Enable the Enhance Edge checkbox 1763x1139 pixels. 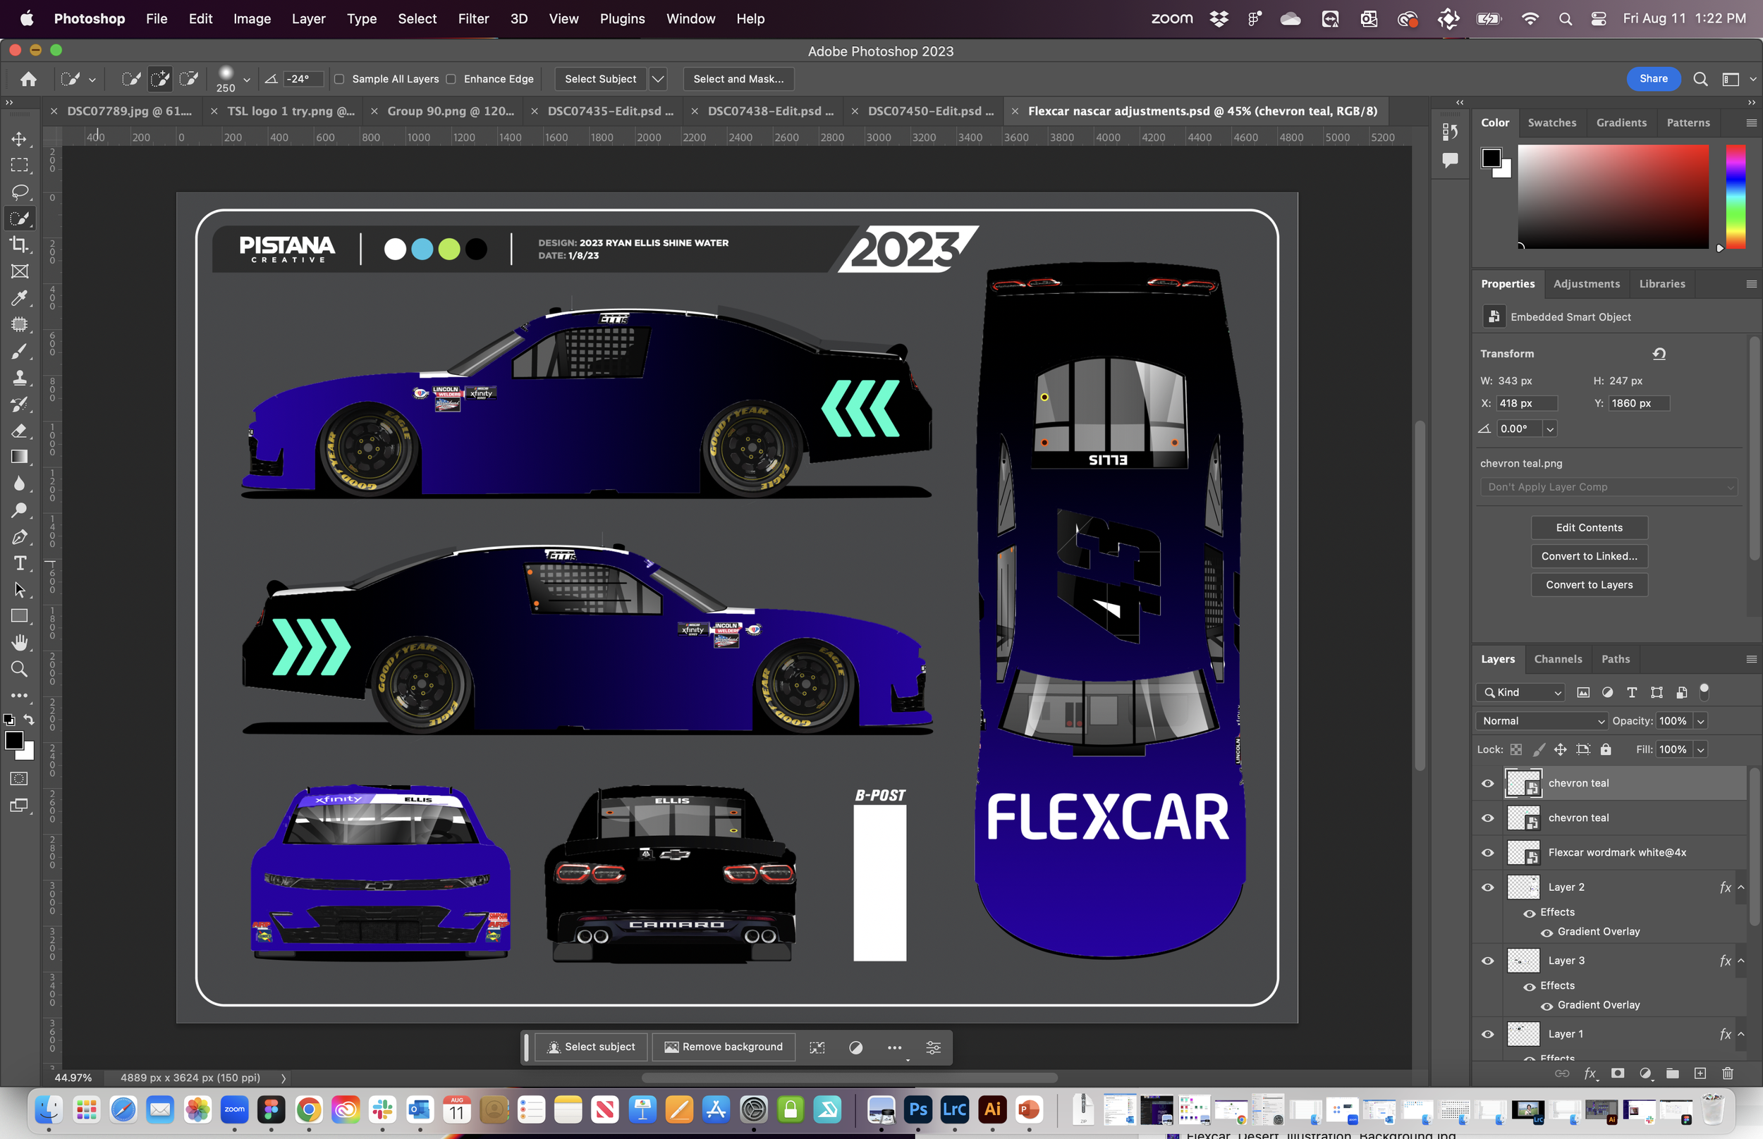click(x=451, y=79)
